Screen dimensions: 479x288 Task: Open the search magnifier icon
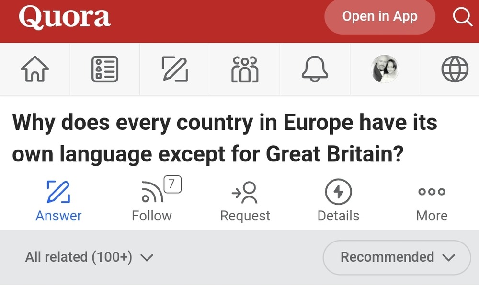click(x=463, y=16)
